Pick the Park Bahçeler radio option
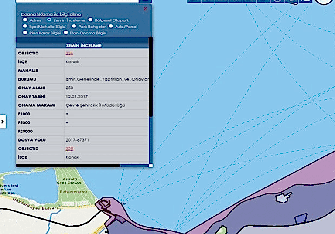Screen dimensions: 335x234 pyautogui.click(x=74, y=26)
